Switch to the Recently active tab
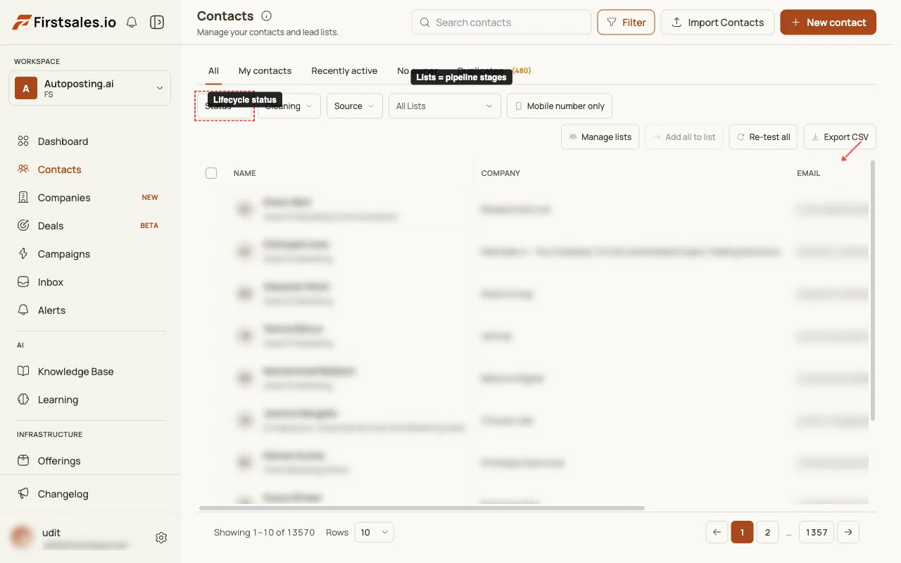 tap(344, 71)
